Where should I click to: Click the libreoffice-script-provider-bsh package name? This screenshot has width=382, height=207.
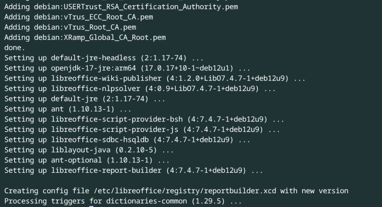tap(117, 119)
